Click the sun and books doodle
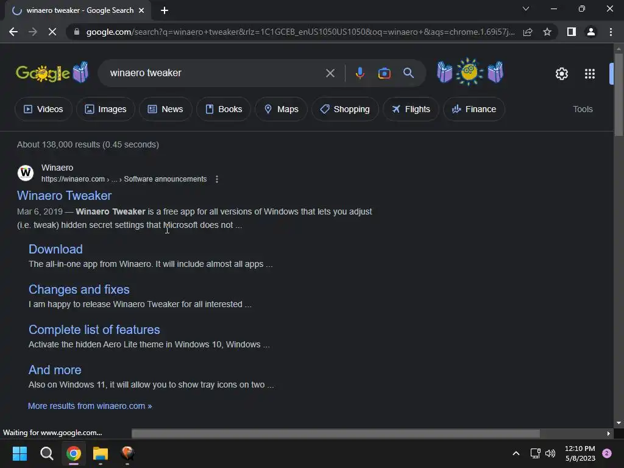Image resolution: width=624 pixels, height=468 pixels. pos(470,72)
